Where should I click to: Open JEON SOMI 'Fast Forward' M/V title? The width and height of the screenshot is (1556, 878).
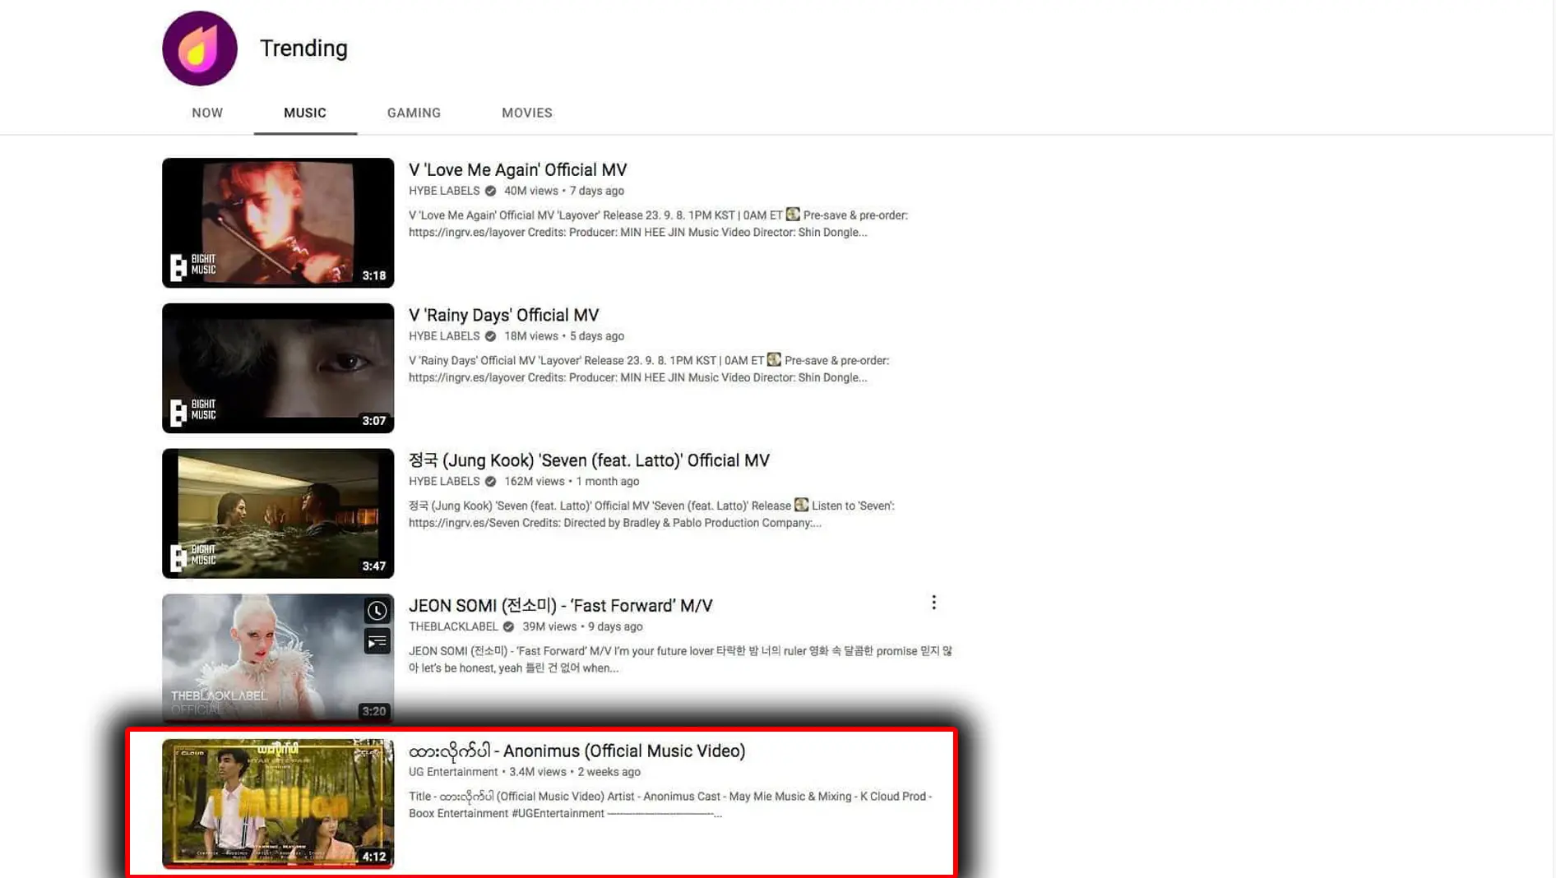pos(561,606)
